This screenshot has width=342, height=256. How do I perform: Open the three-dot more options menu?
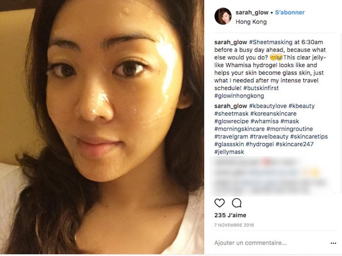point(333,243)
